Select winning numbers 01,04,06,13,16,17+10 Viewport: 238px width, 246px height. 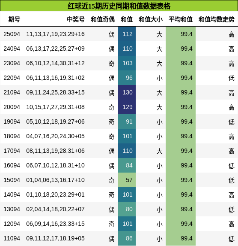coord(55,180)
